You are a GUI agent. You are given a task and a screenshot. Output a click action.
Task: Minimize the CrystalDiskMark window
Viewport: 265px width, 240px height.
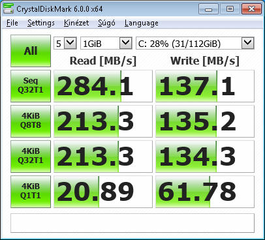coord(208,9)
